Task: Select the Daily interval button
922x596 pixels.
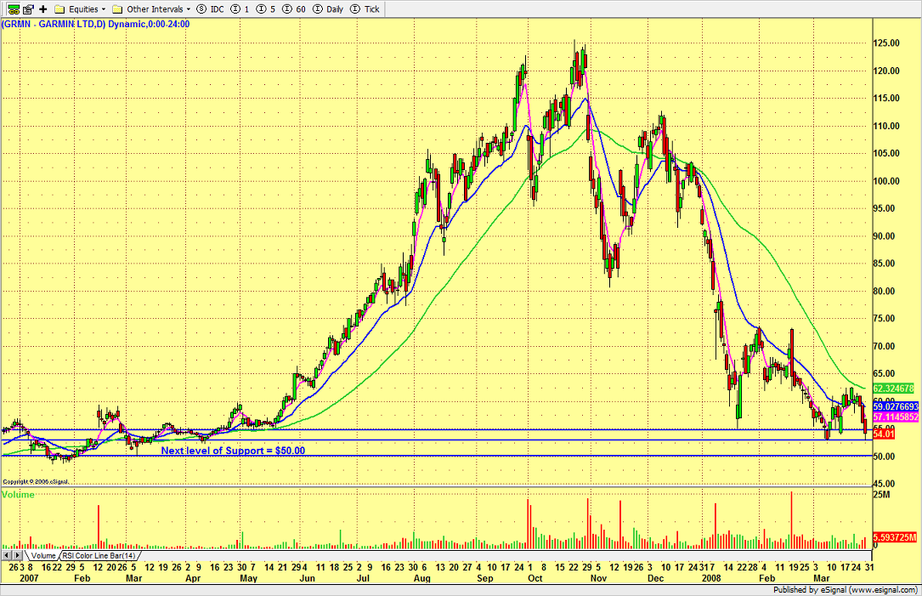Action: pyautogui.click(x=328, y=9)
